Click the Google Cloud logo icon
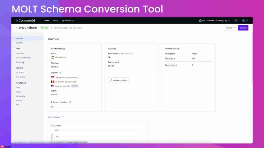 pos(53,57)
